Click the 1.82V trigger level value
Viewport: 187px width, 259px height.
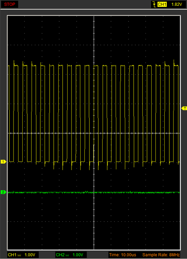pos(176,5)
